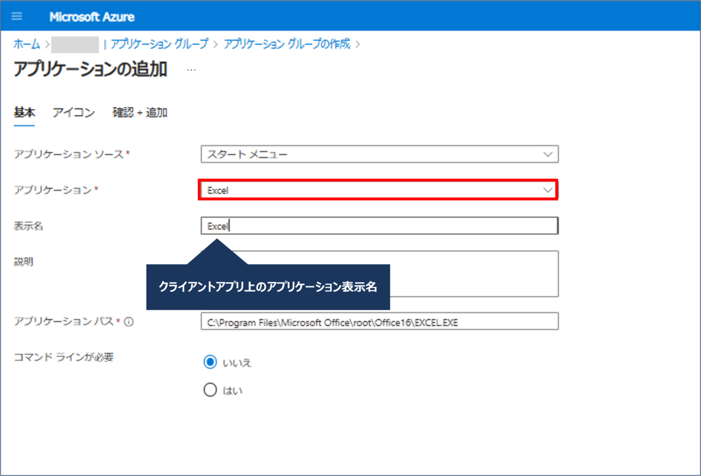Viewport: 701px width, 476px height.
Task: Open the アプリケーション dropdown showing Excel
Action: point(378,190)
